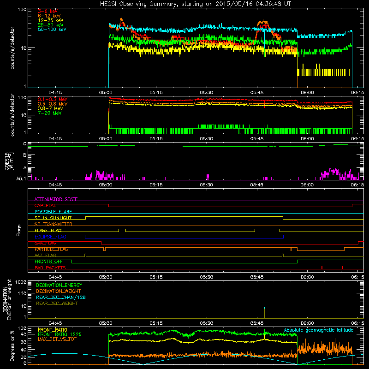The height and width of the screenshot is (369, 369).
Task: Click the 0.1-0.3 MeV legend entry
Action: [53, 99]
